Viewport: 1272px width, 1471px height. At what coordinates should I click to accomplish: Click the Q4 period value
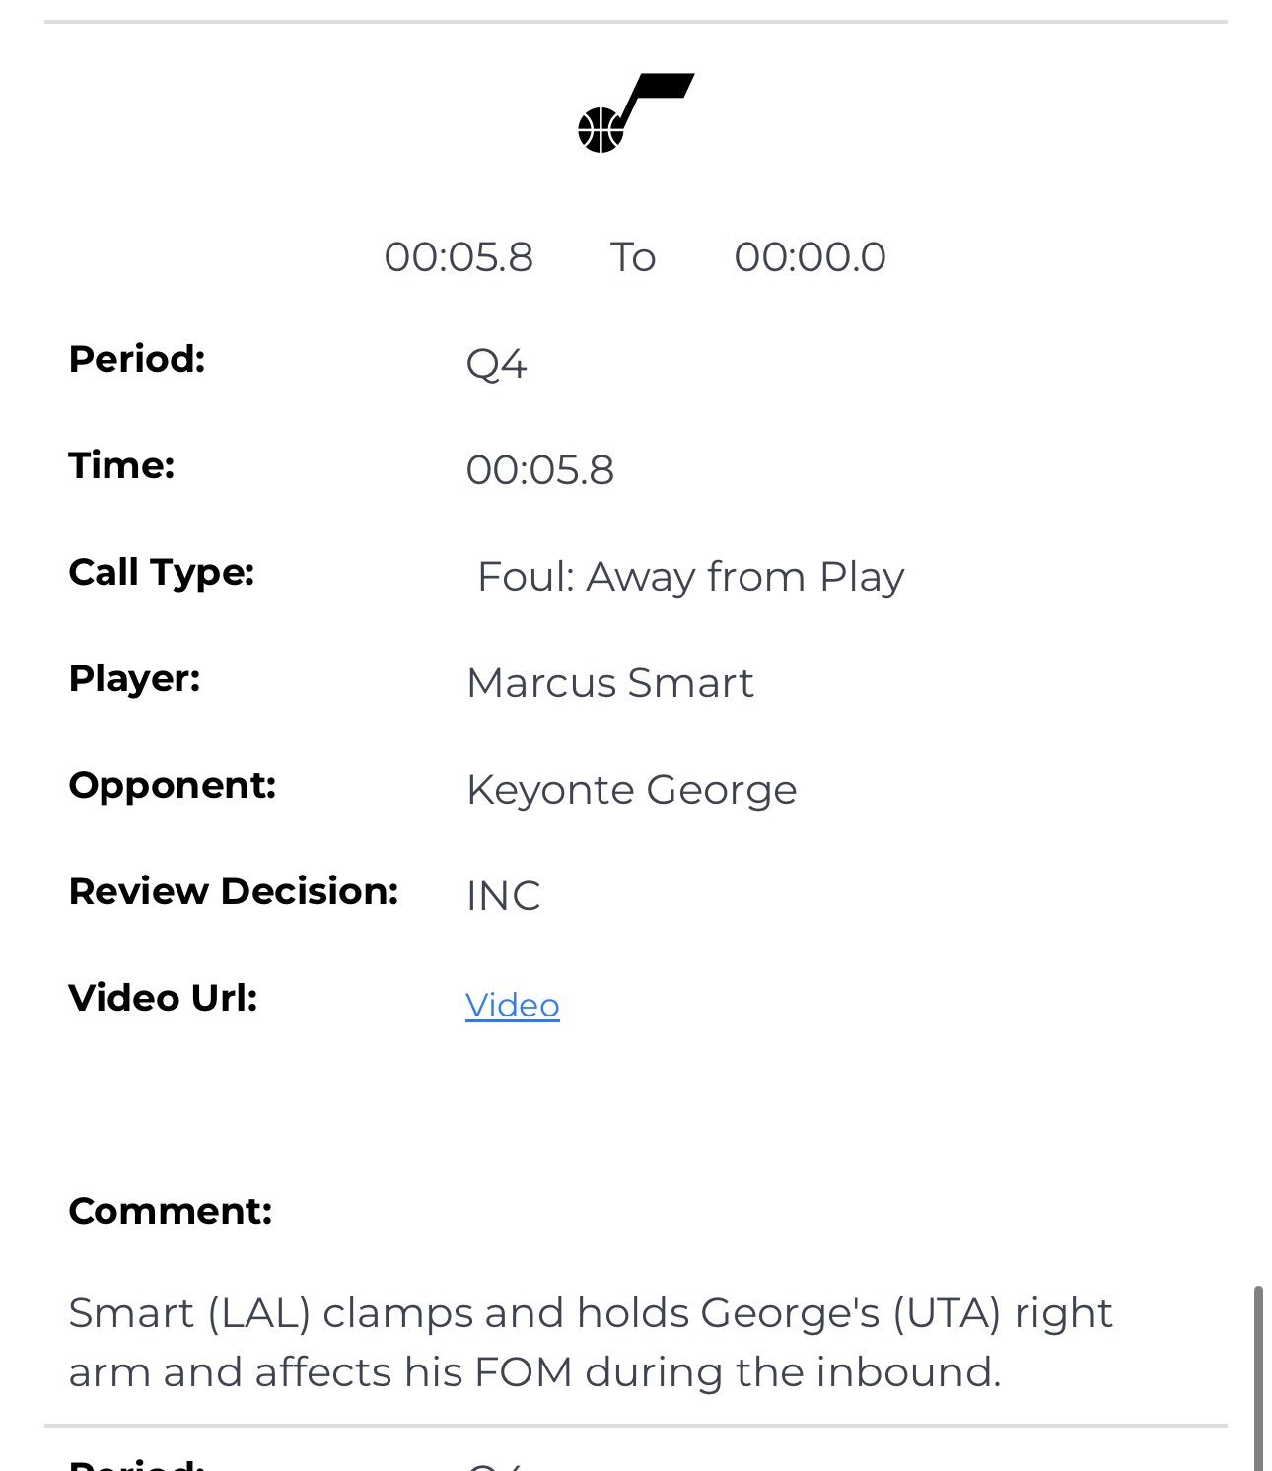(x=497, y=365)
